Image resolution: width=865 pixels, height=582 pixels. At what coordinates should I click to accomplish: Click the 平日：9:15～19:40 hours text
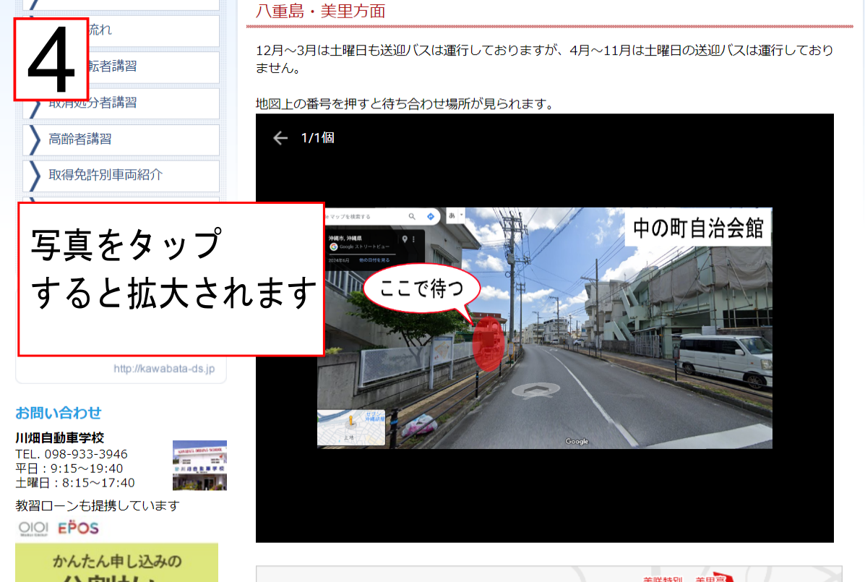[x=69, y=468]
